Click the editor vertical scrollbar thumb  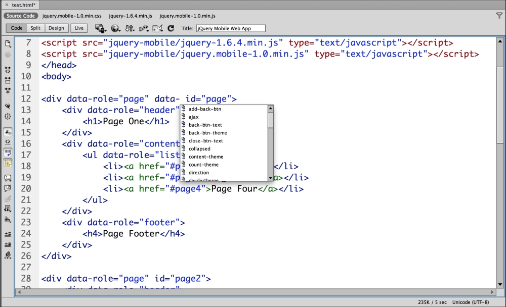[500, 105]
